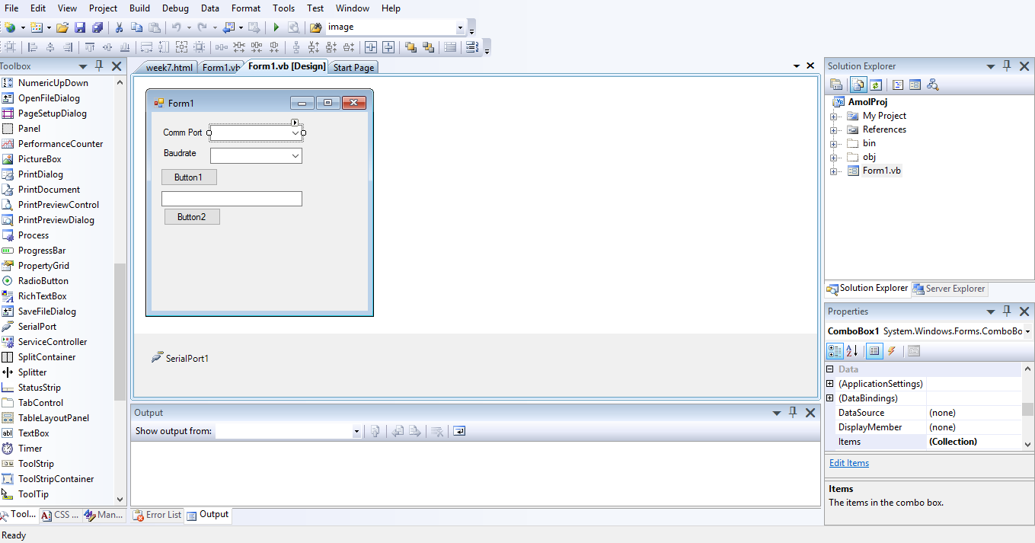Click the Save All toolbar icon
The image size is (1035, 543).
pyautogui.click(x=97, y=27)
